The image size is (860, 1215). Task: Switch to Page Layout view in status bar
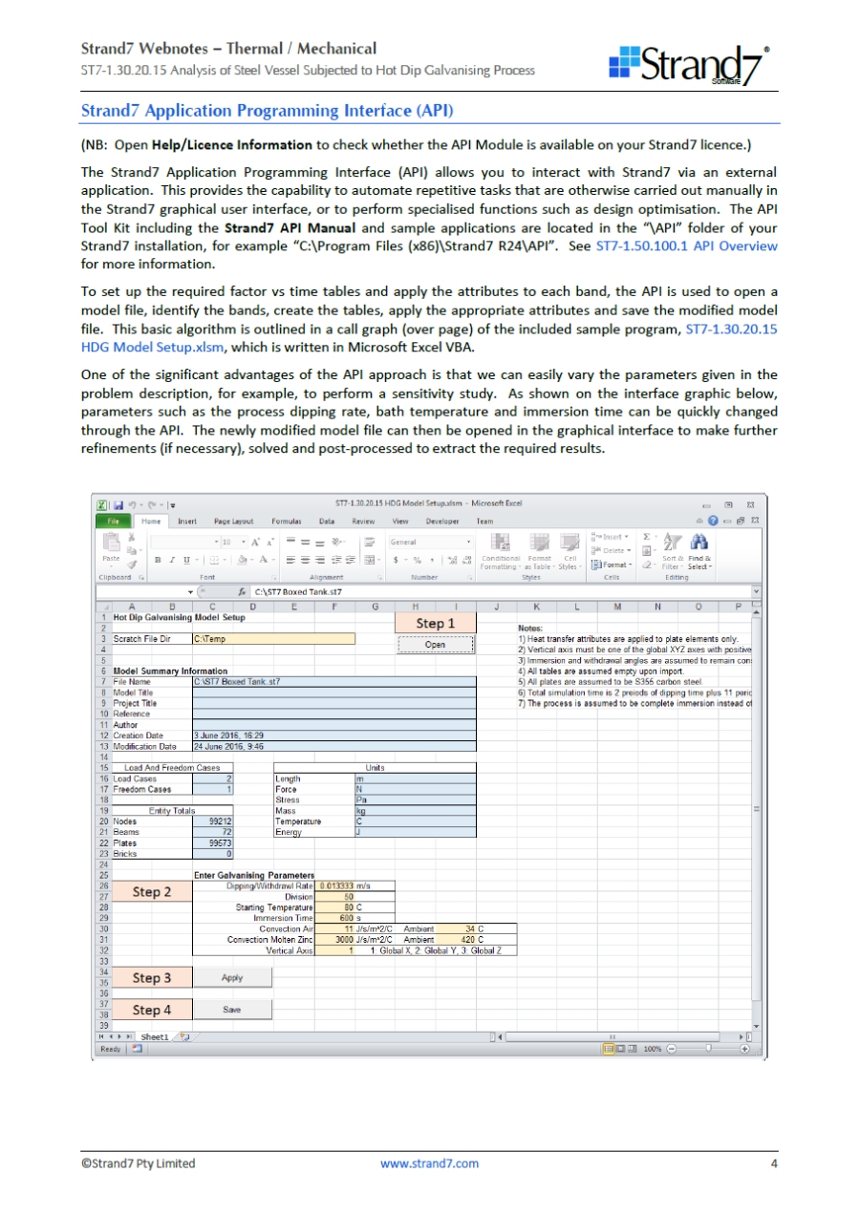(x=619, y=1049)
